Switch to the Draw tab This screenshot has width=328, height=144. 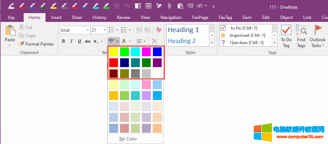[x=77, y=17]
